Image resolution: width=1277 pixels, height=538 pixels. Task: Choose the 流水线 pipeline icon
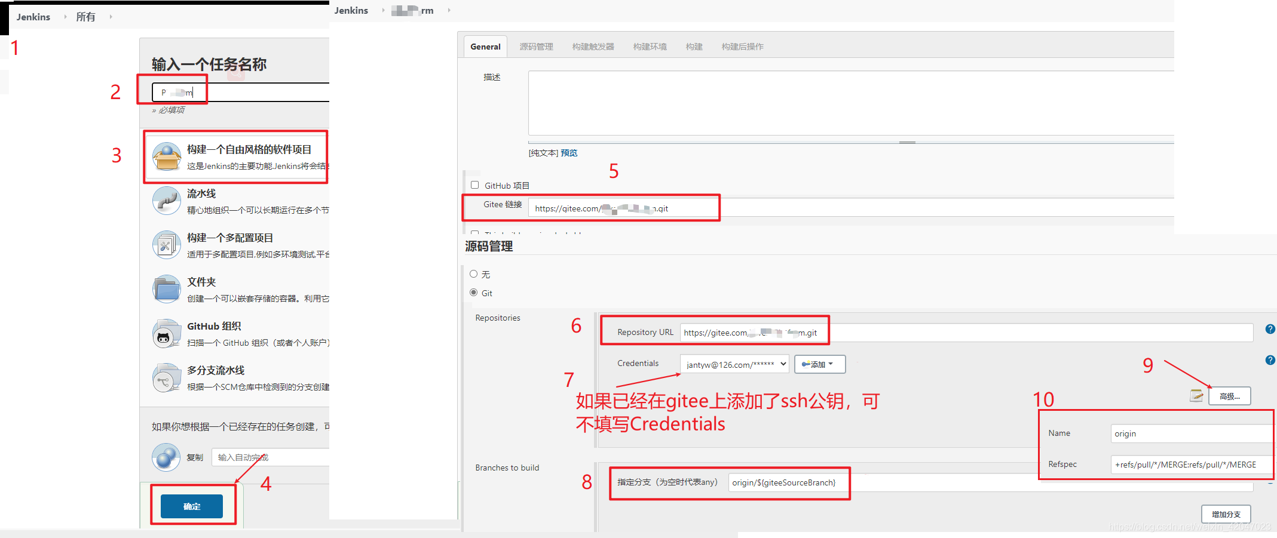[x=167, y=201]
